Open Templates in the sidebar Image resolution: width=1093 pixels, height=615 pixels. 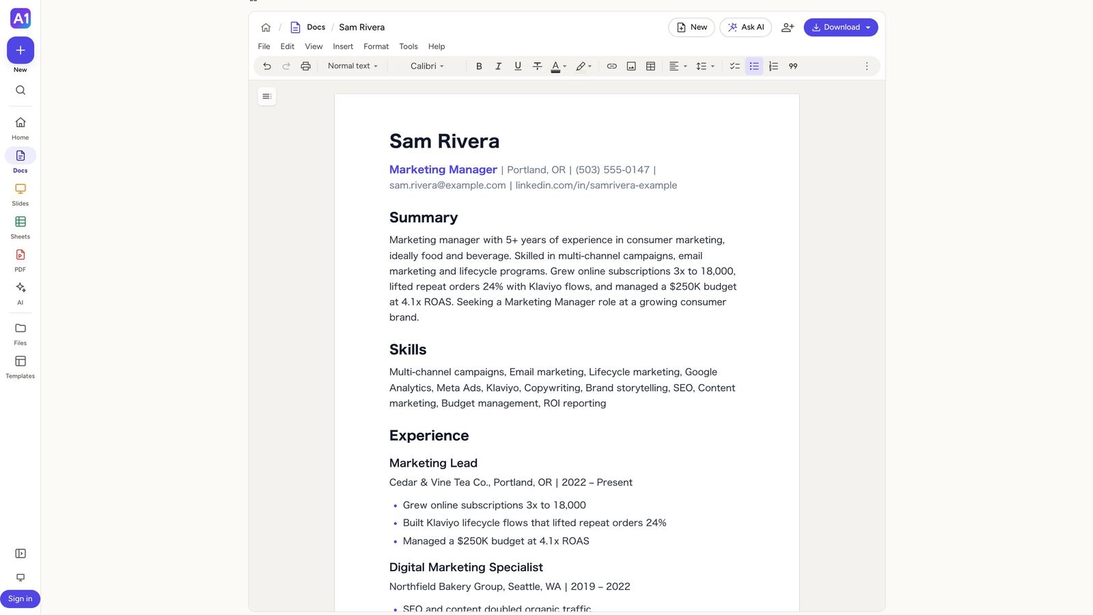click(x=20, y=367)
